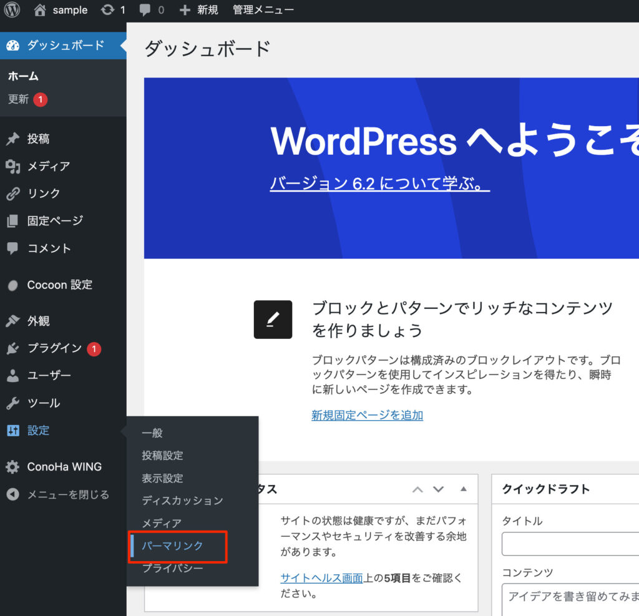Click the plus icon next to 新規

point(185,10)
